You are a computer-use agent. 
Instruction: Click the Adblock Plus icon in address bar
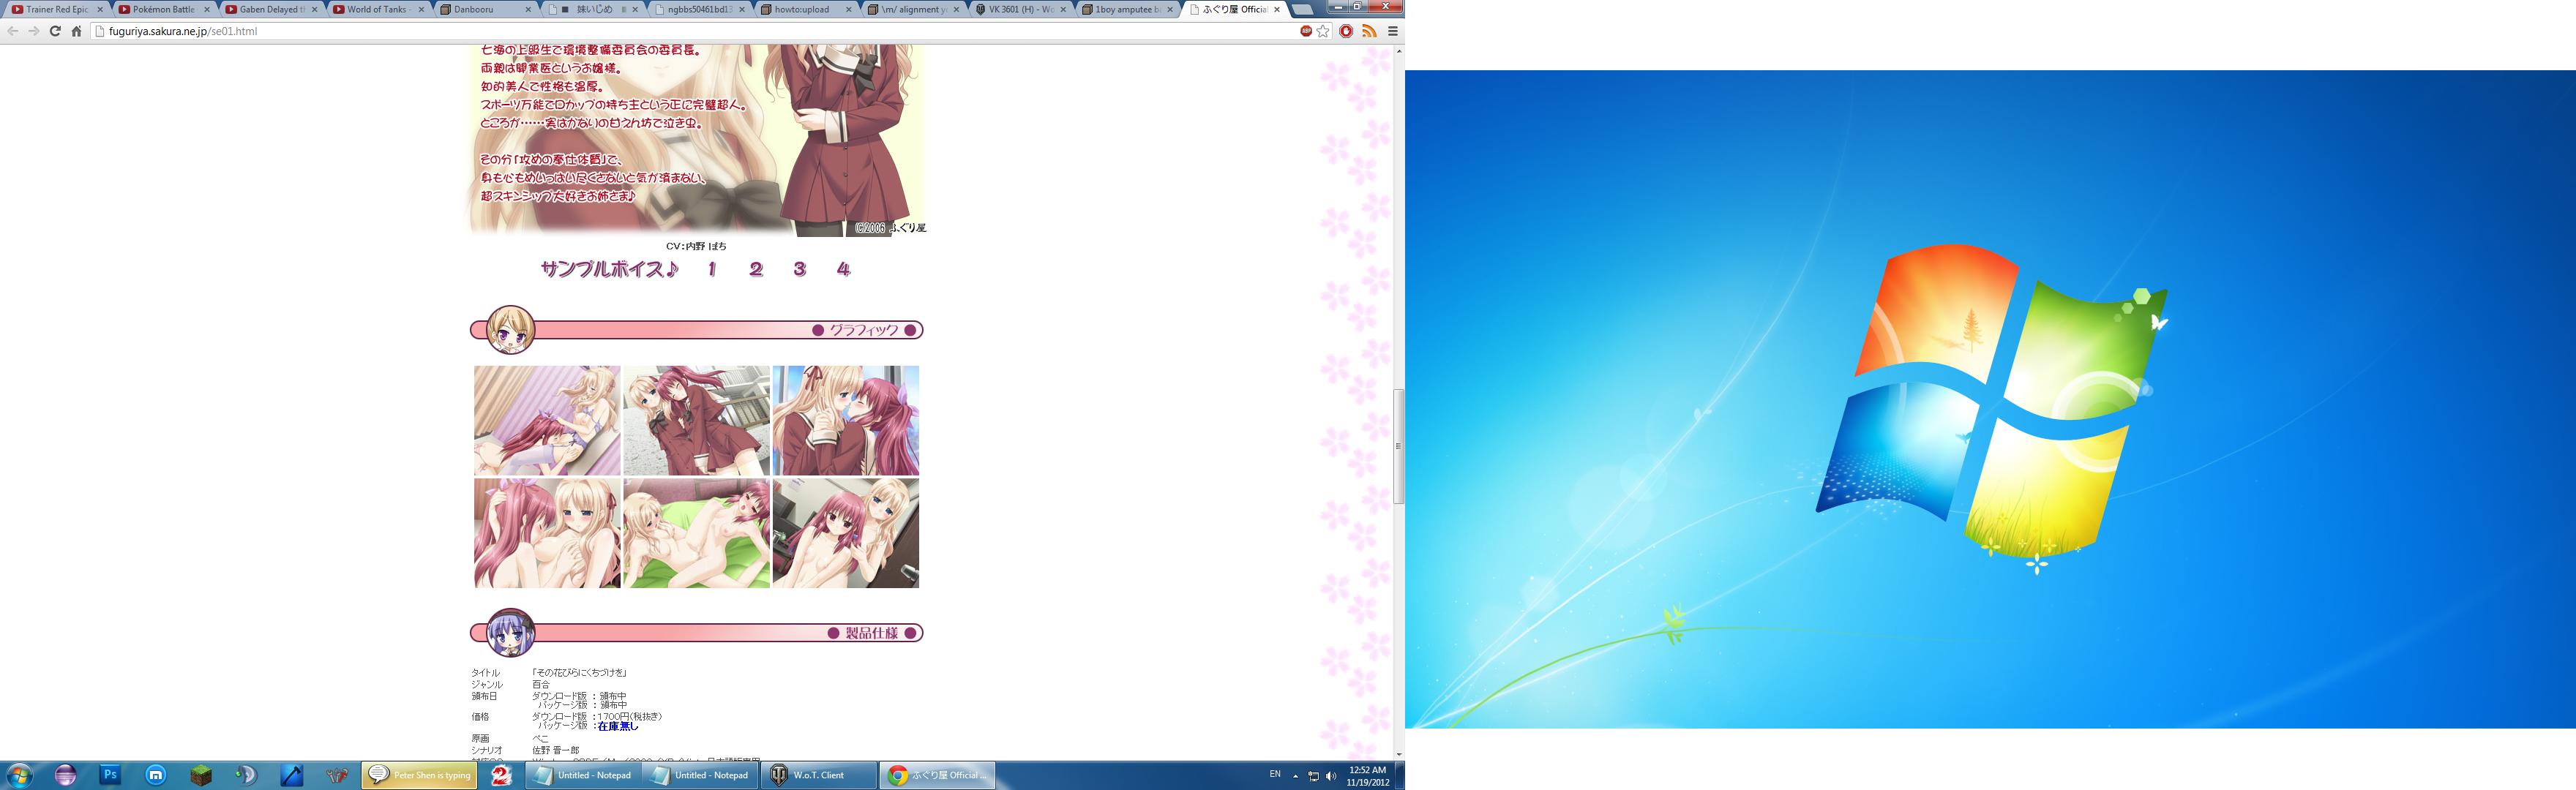pos(1306,31)
